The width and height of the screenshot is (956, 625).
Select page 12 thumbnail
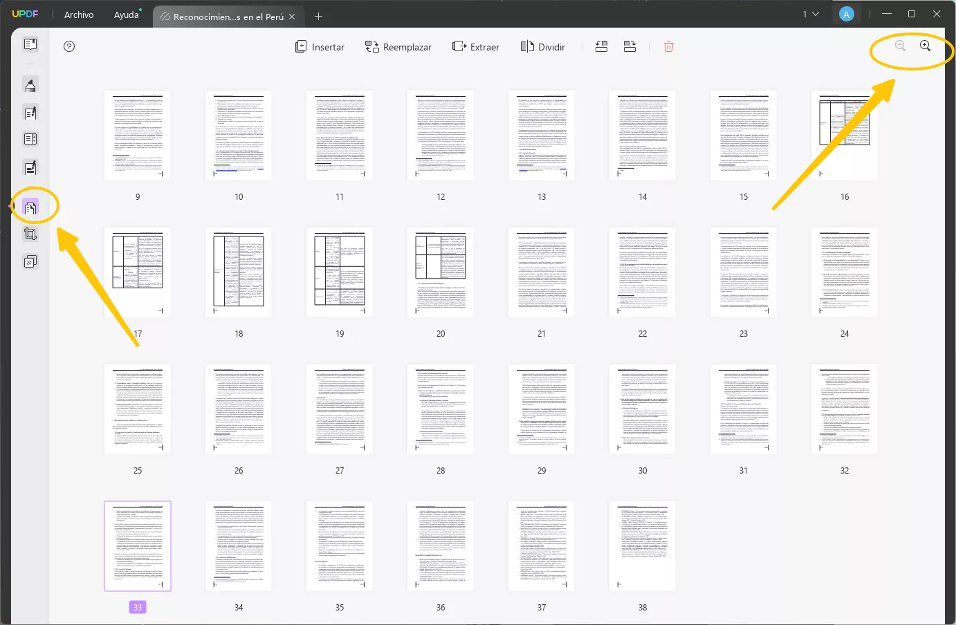point(441,136)
